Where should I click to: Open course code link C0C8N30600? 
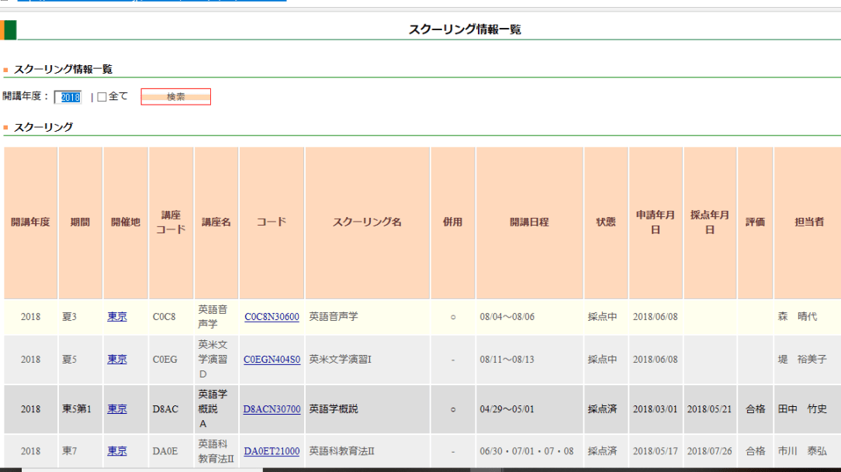click(272, 317)
